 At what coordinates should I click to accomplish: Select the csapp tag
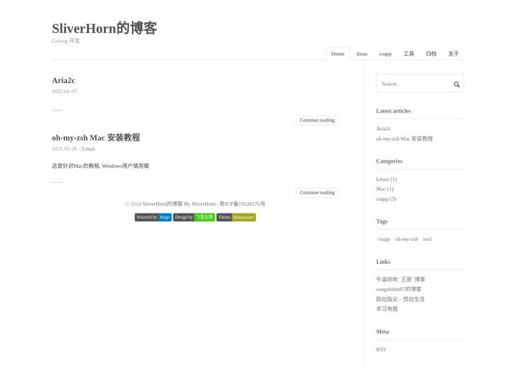coord(384,239)
